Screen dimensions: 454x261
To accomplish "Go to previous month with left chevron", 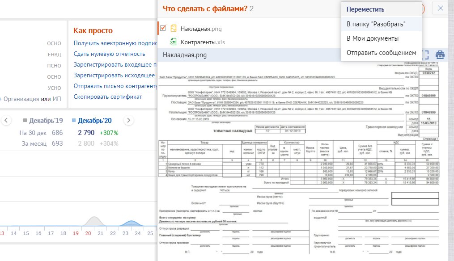I will click(6, 120).
